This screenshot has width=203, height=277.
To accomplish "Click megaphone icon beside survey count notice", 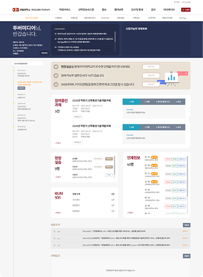I will coord(56,75).
